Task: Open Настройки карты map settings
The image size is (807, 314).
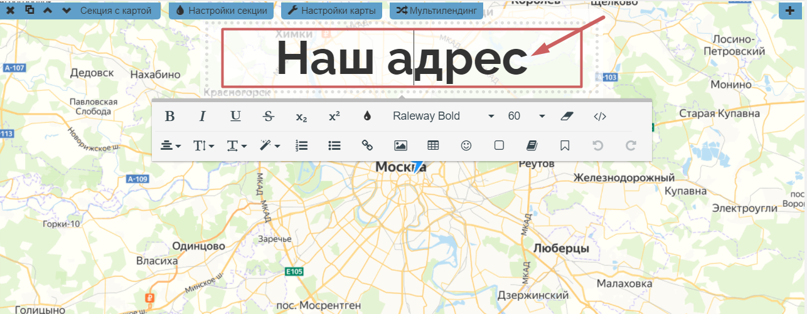Action: tap(332, 11)
